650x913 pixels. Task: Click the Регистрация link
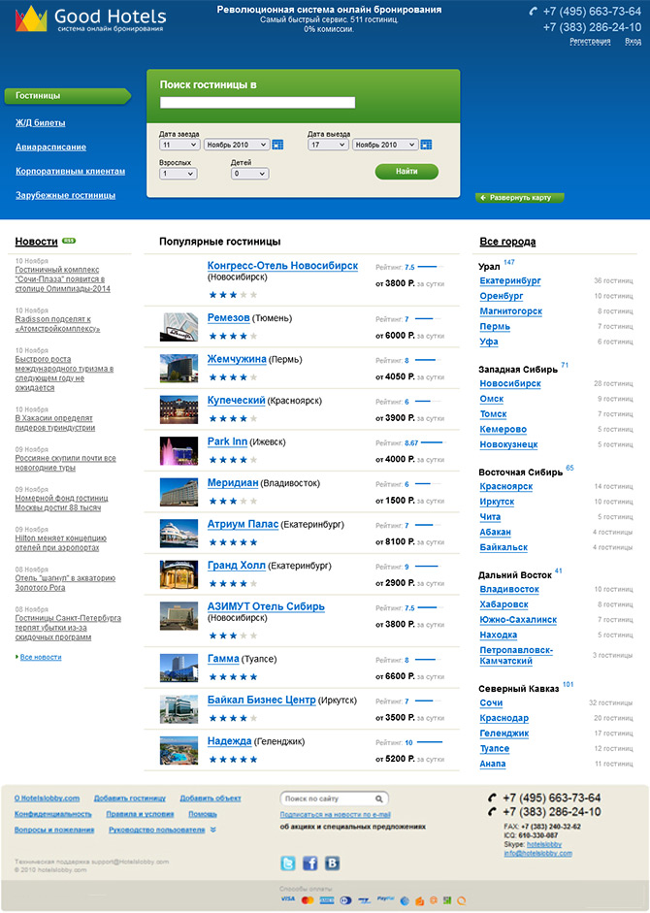coord(590,42)
